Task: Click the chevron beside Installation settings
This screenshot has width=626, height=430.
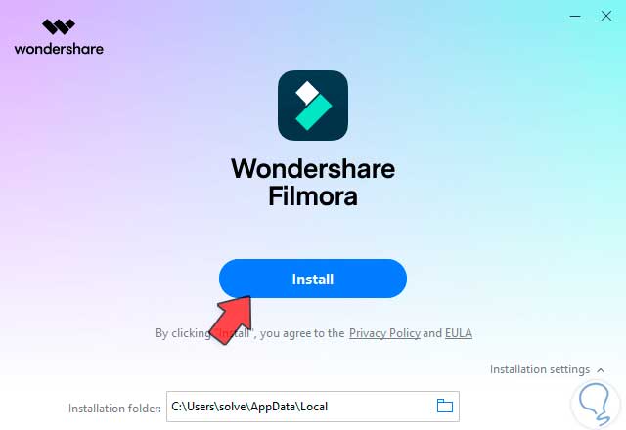Action: click(601, 370)
